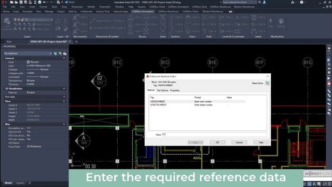Collapse the 3D Visualization section

(x=64, y=89)
